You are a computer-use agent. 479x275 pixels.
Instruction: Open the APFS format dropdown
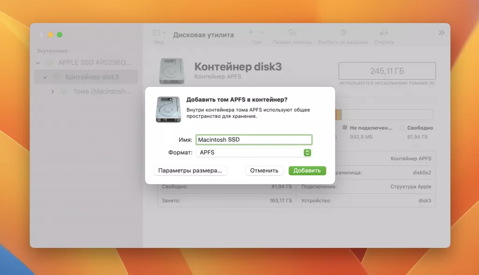click(308, 152)
